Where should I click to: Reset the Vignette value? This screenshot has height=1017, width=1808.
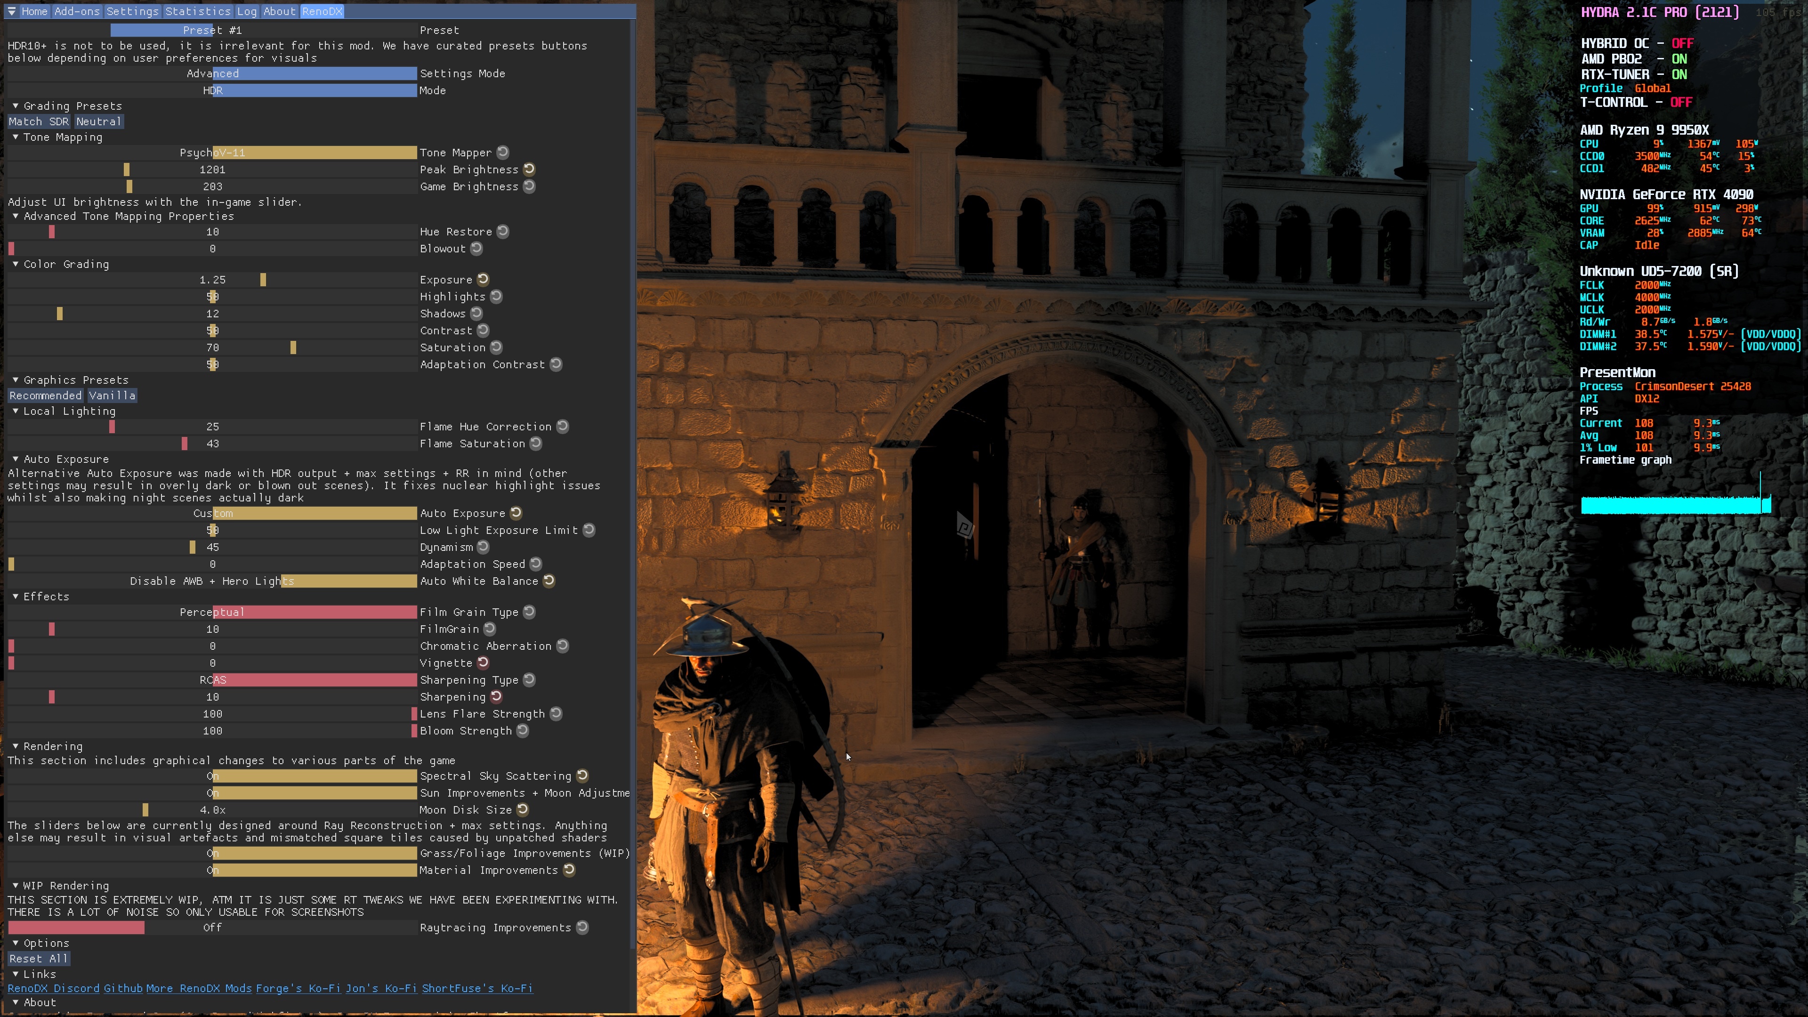tap(483, 662)
